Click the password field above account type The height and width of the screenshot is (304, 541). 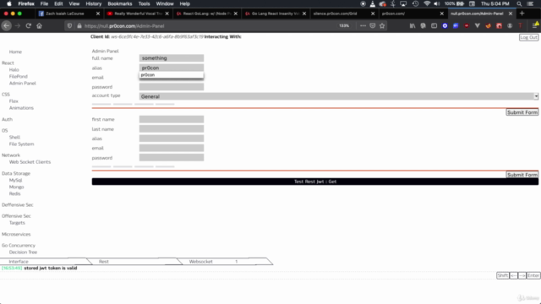(x=172, y=87)
